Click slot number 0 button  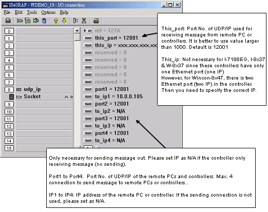pos(9,31)
